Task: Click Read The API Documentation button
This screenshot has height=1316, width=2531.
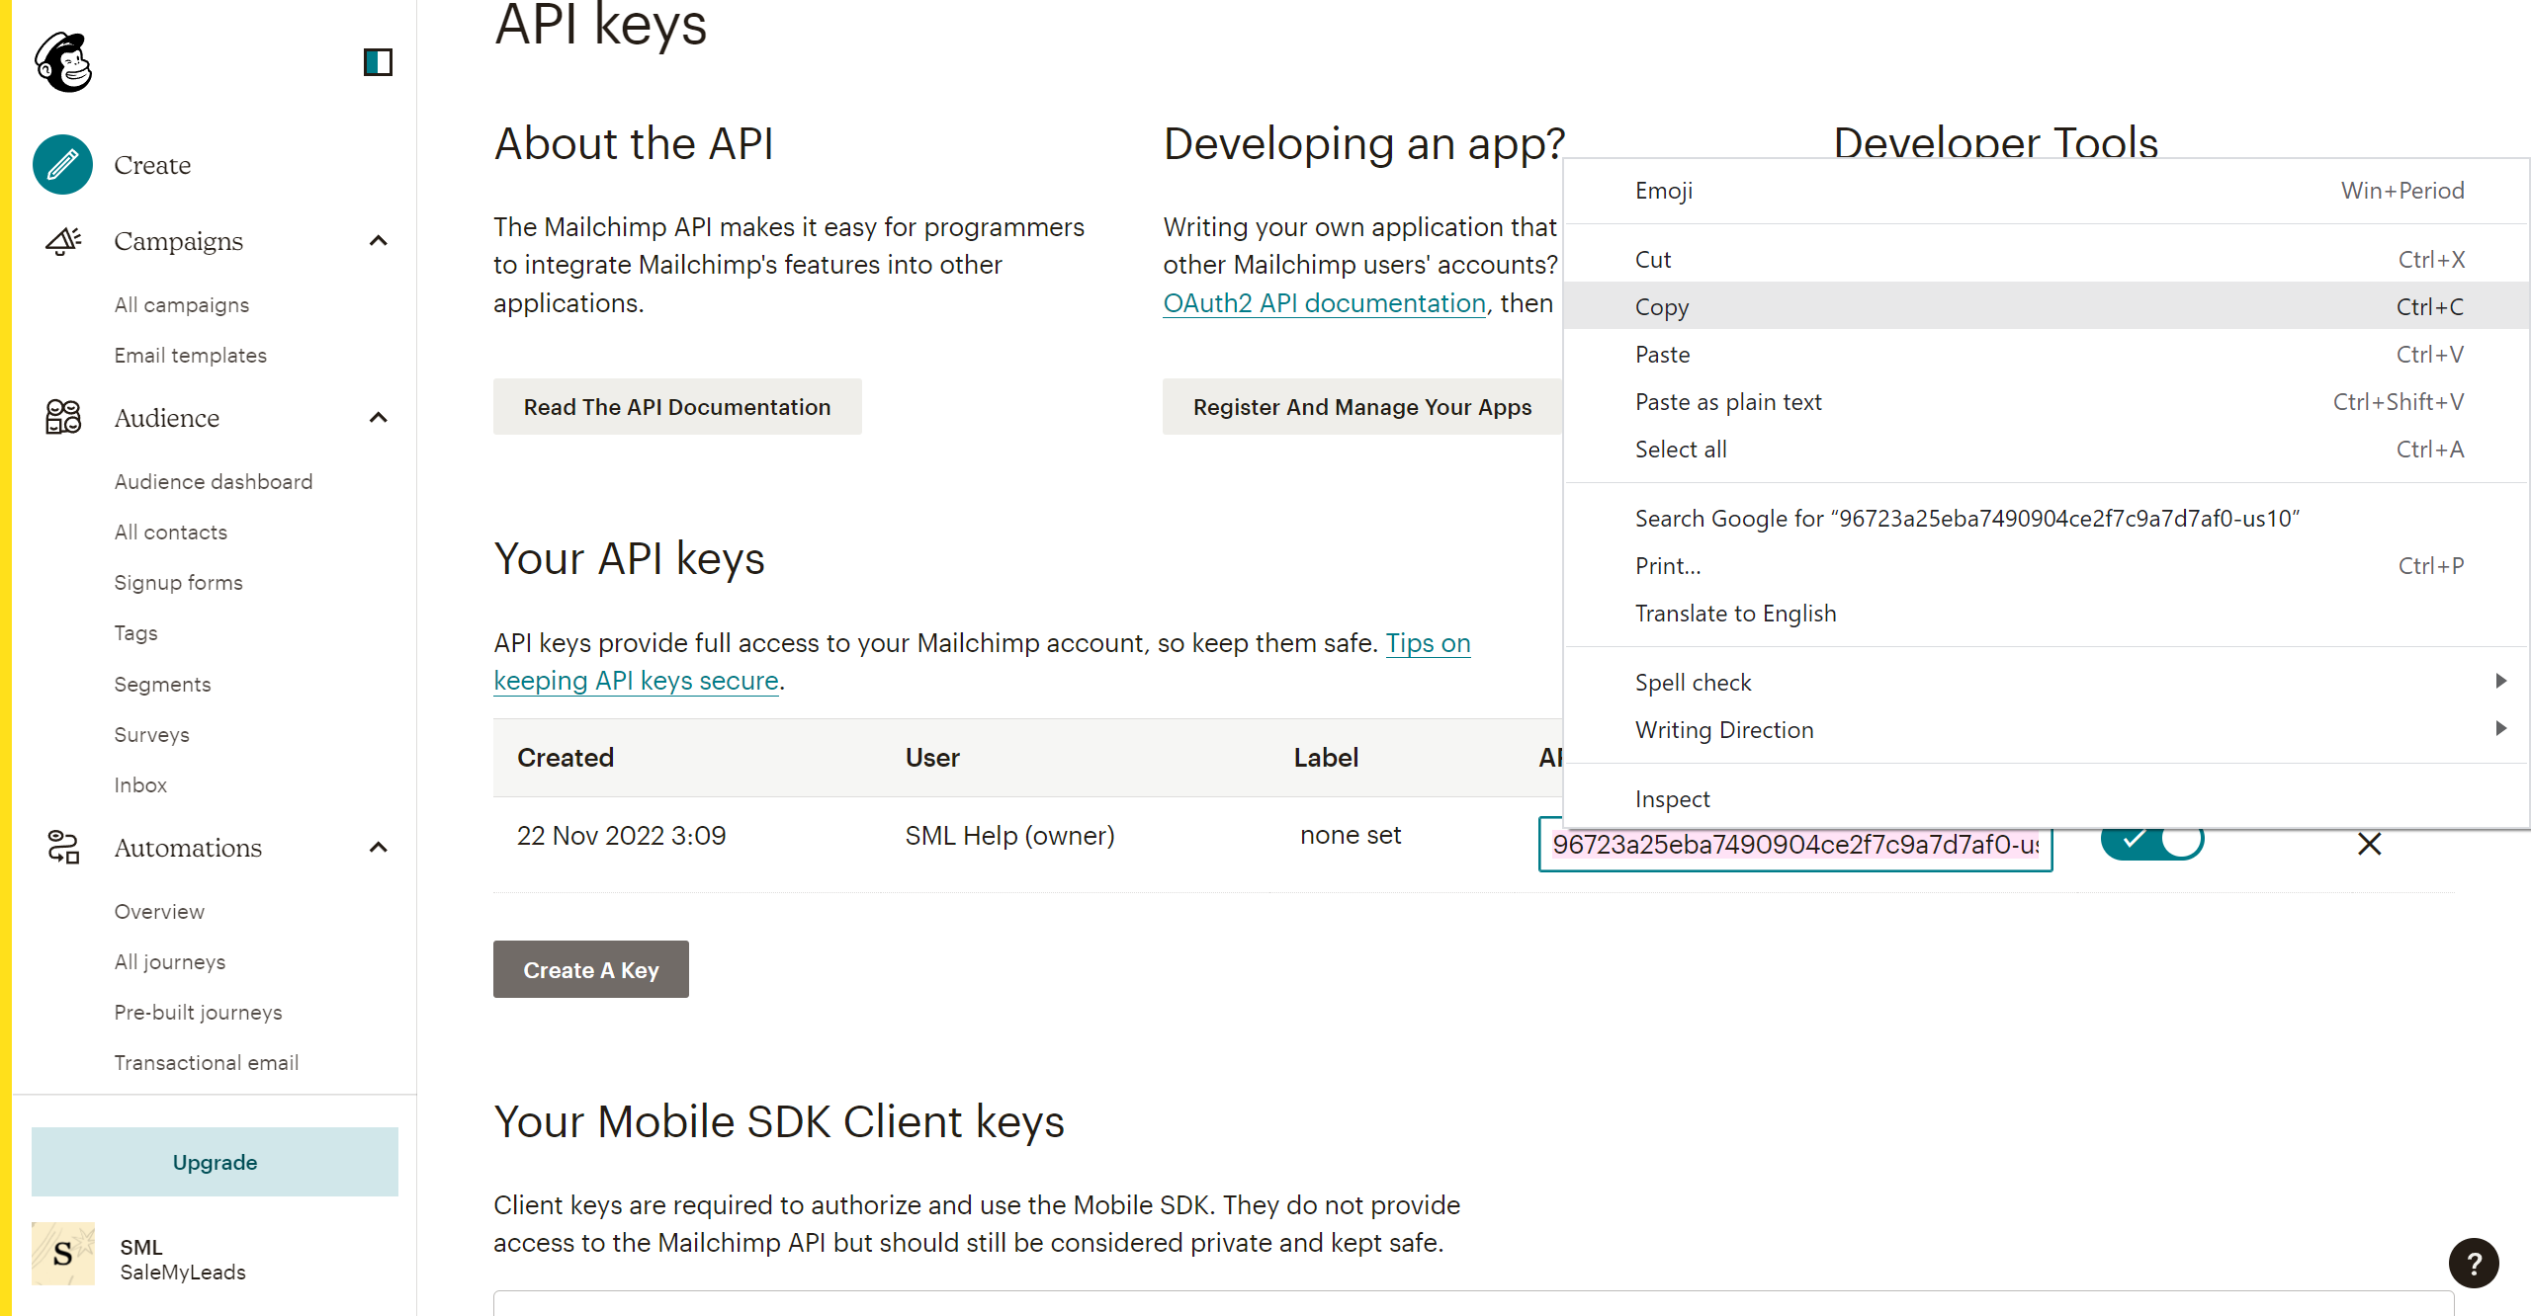Action: click(x=677, y=406)
